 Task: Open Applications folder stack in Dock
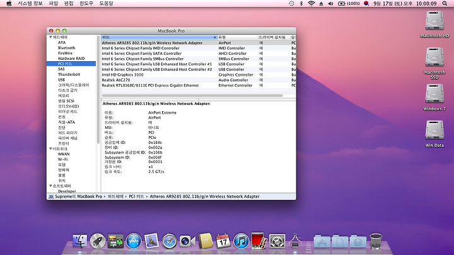[322, 241]
